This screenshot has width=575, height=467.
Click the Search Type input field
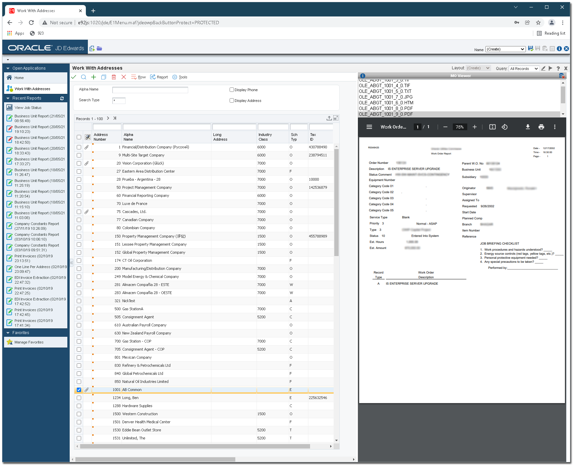[119, 101]
